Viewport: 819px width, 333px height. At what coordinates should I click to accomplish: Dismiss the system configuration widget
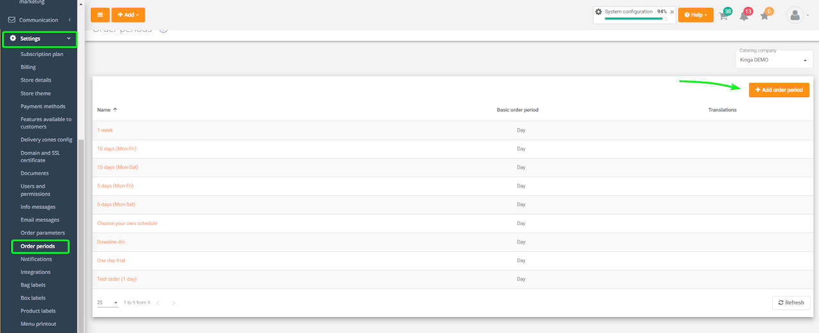click(x=672, y=12)
